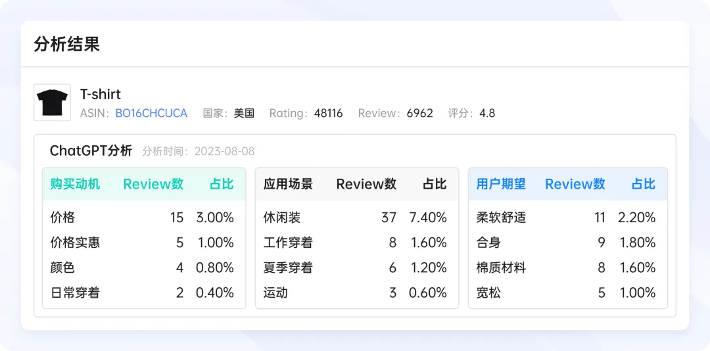Select the 工作穿着 row label

point(288,243)
